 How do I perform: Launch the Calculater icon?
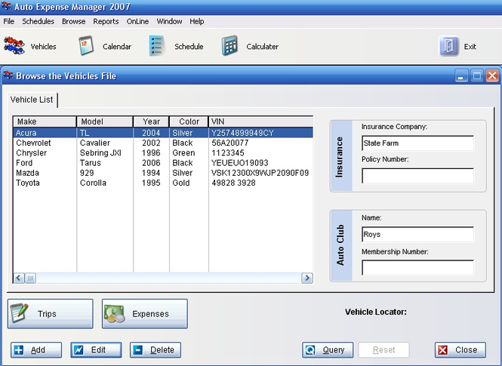pyautogui.click(x=230, y=46)
